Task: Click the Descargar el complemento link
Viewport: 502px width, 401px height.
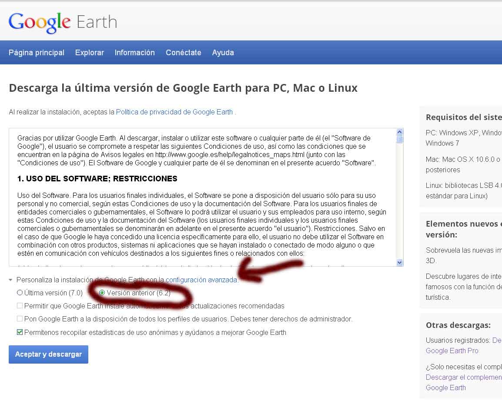Action: 463,377
